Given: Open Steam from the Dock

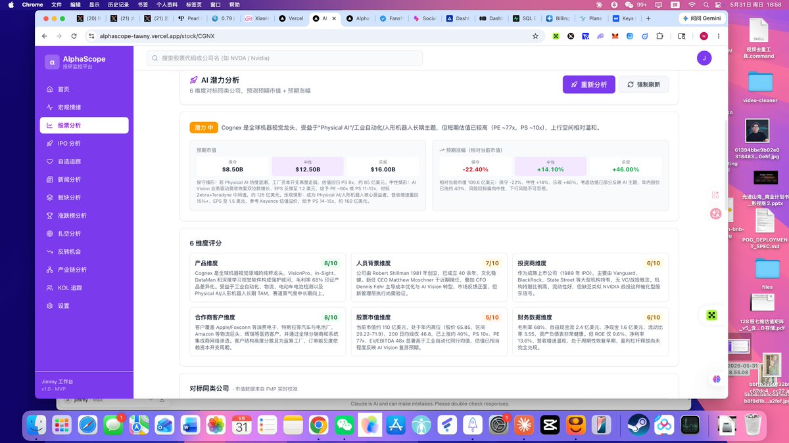Looking at the screenshot, I should (638, 425).
